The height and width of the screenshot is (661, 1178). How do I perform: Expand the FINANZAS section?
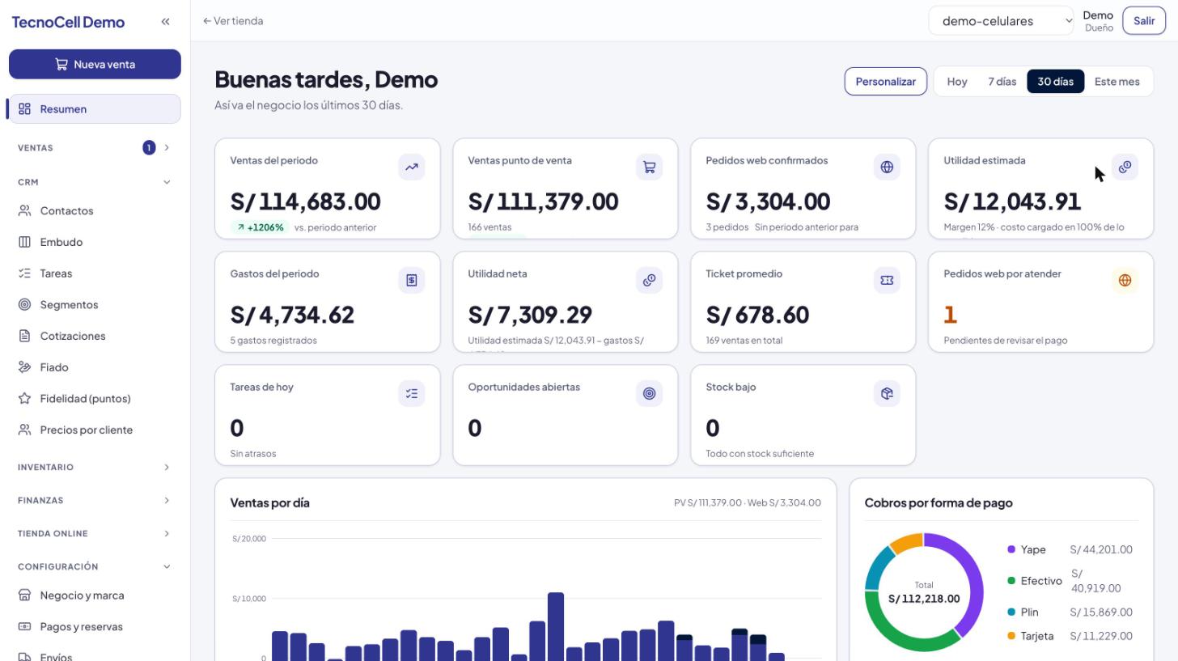pyautogui.click(x=95, y=501)
